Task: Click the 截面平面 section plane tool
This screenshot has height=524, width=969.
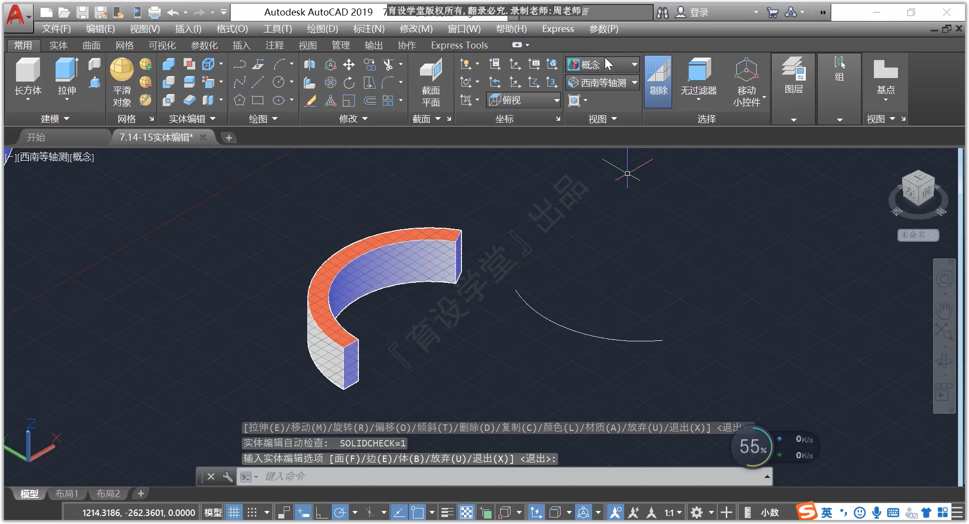Action: 430,83
